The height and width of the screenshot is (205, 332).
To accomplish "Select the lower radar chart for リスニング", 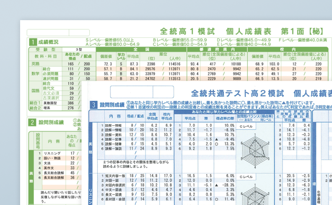I will 255,195.
